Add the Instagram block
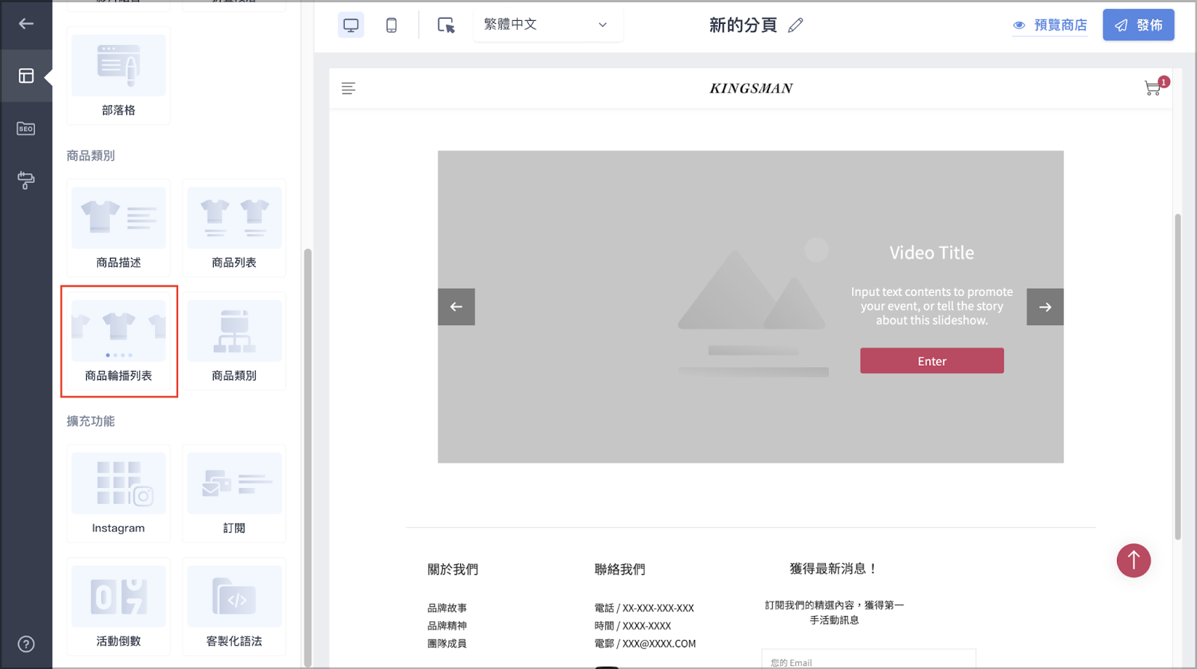Image resolution: width=1197 pixels, height=669 pixels. coord(119,493)
